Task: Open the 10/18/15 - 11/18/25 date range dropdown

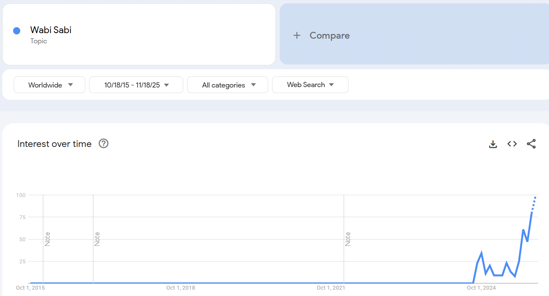Action: click(136, 85)
